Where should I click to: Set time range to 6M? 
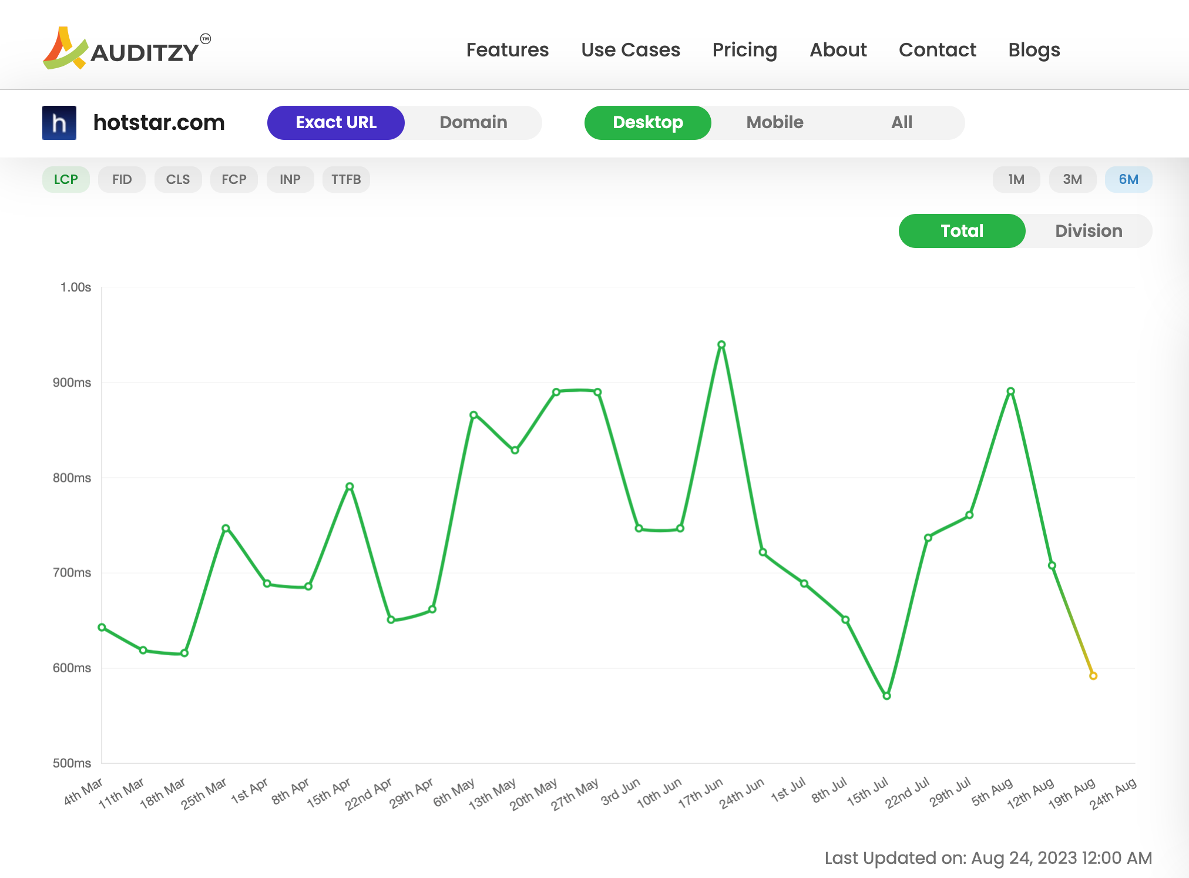pos(1128,179)
